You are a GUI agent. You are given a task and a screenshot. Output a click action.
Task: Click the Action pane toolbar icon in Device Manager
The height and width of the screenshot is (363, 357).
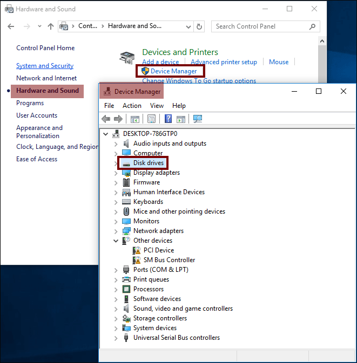[x=181, y=119]
